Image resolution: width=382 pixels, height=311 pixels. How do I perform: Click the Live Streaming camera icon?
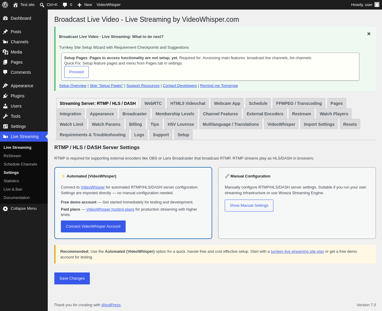[x=5, y=137]
